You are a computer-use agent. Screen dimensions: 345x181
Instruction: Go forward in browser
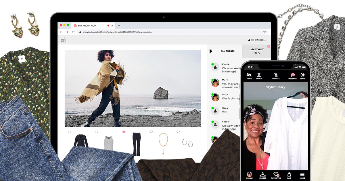pyautogui.click(x=67, y=32)
